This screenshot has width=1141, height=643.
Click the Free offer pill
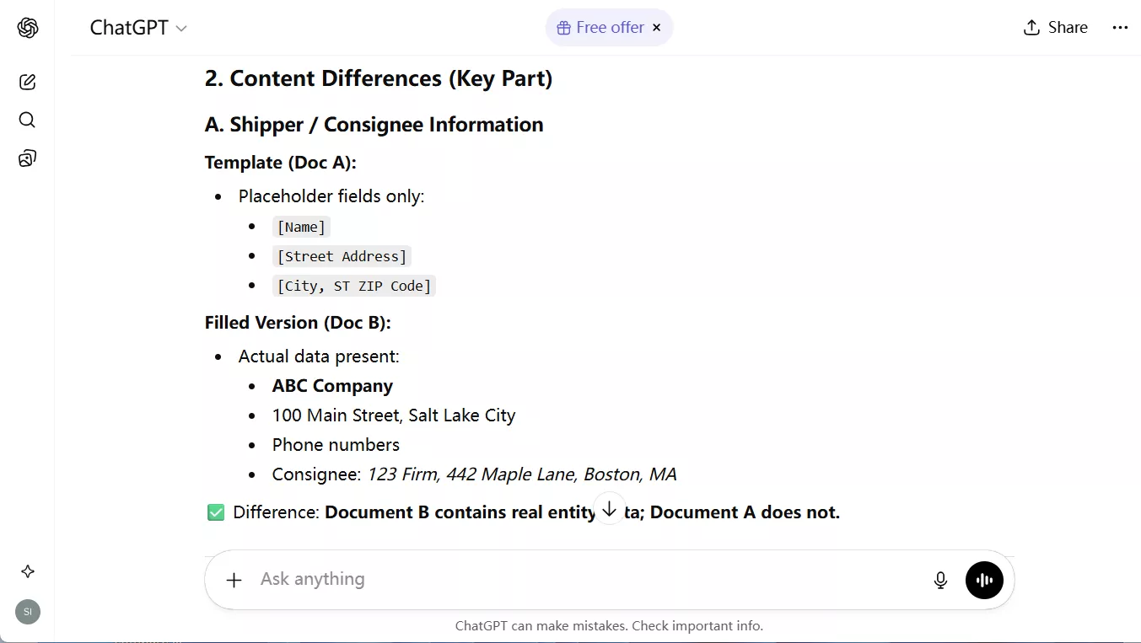point(608,27)
